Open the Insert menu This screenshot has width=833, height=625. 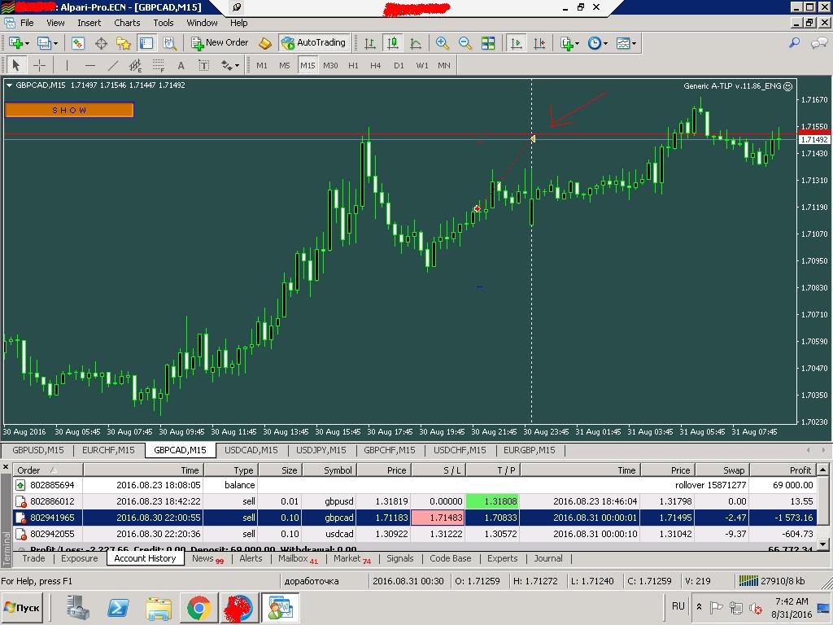pyautogui.click(x=89, y=23)
